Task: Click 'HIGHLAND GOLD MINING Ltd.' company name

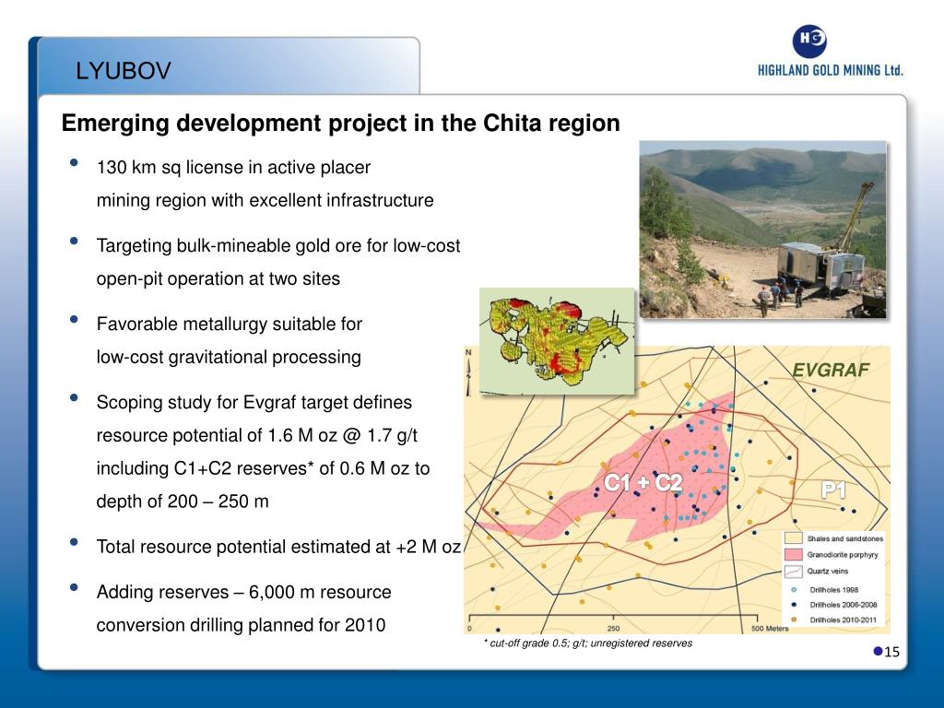Action: [831, 70]
